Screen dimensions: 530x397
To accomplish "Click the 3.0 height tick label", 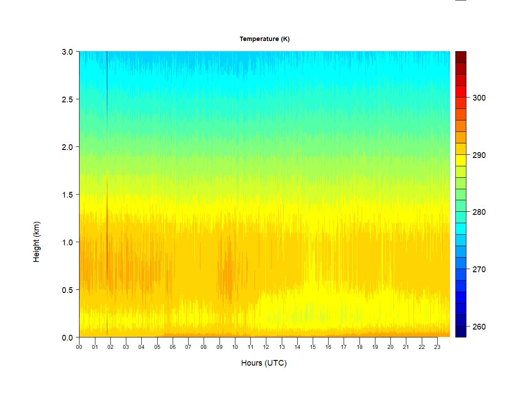I will click(67, 52).
